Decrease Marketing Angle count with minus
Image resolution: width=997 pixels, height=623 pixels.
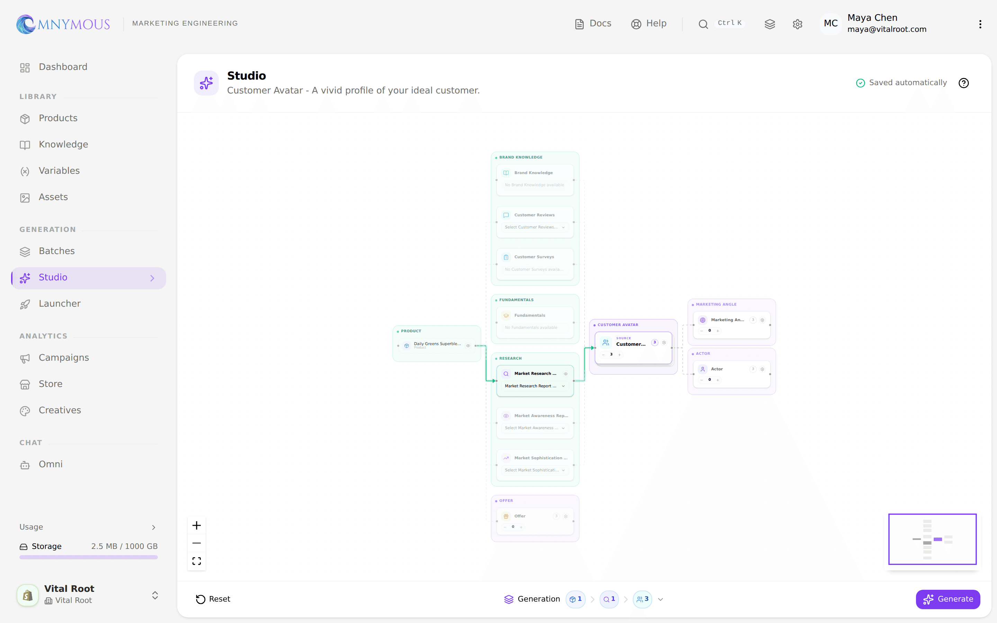[x=702, y=331]
